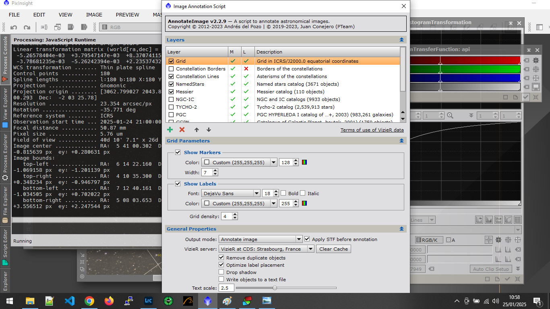Apply ScreenTransferFunction with the checkmark icon

(525, 97)
